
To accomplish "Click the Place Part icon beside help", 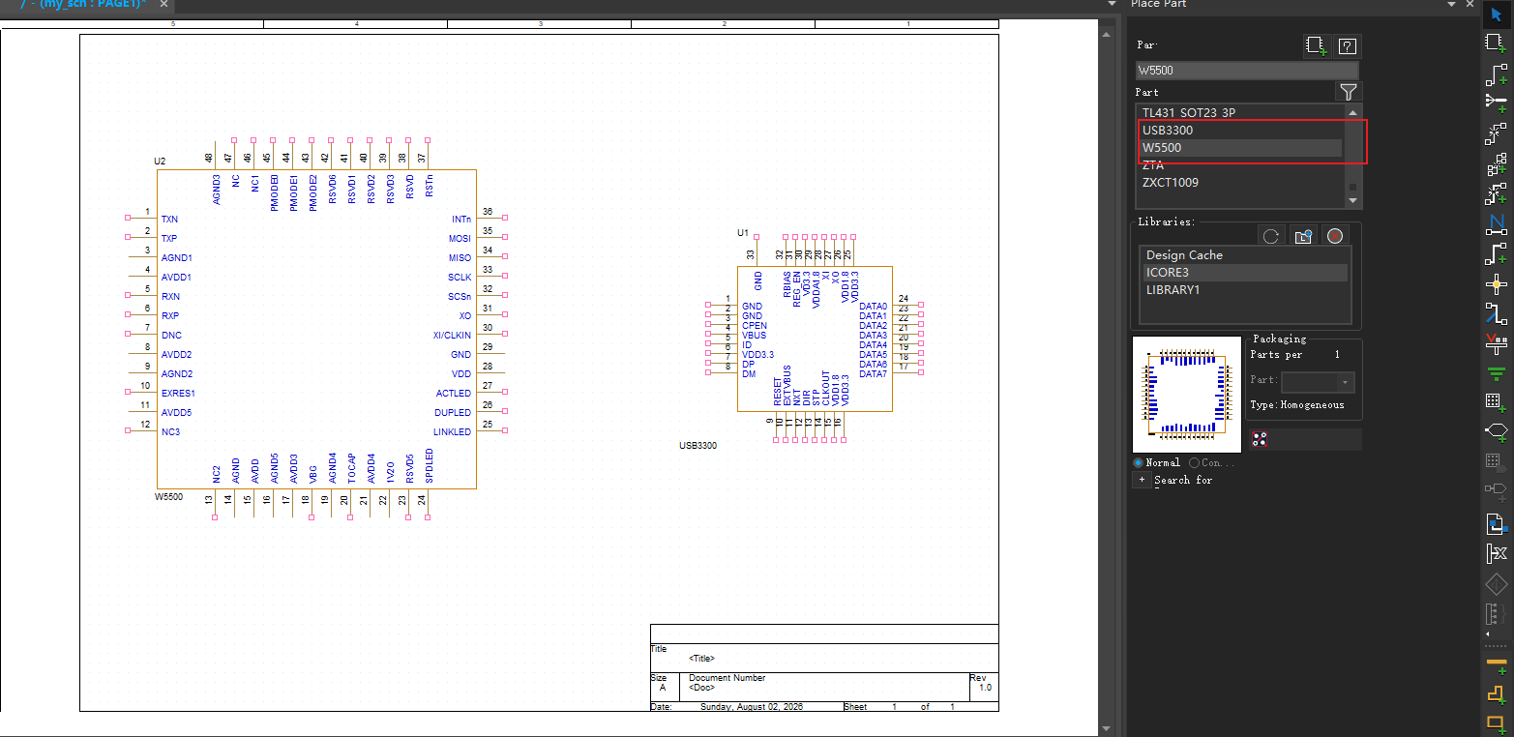I will pyautogui.click(x=1315, y=45).
